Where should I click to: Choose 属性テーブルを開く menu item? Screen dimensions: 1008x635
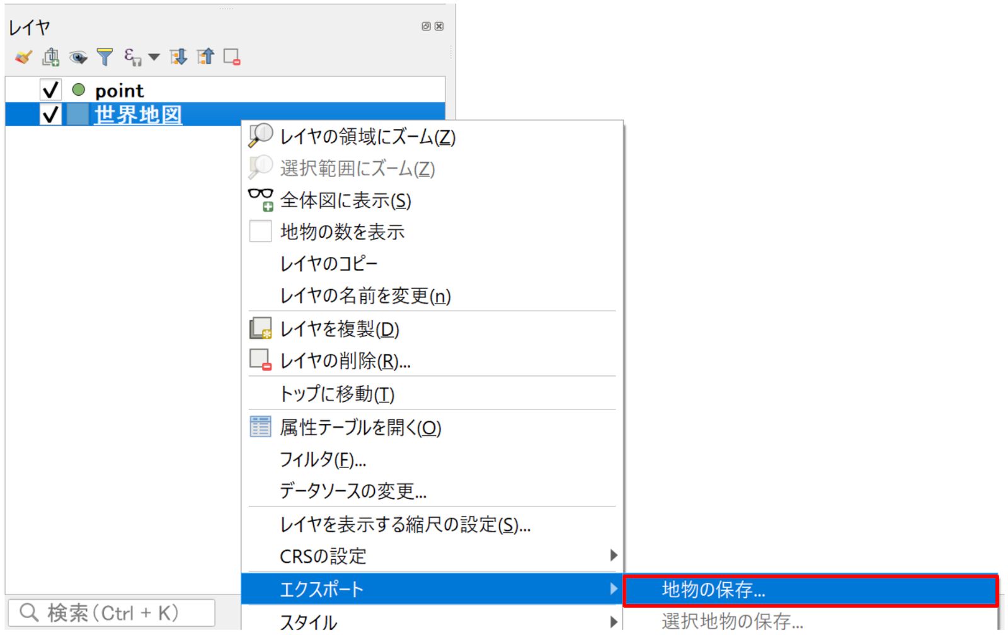[432, 427]
